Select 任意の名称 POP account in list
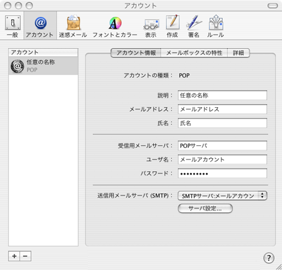Screen dimensions: 282x270 43,66
